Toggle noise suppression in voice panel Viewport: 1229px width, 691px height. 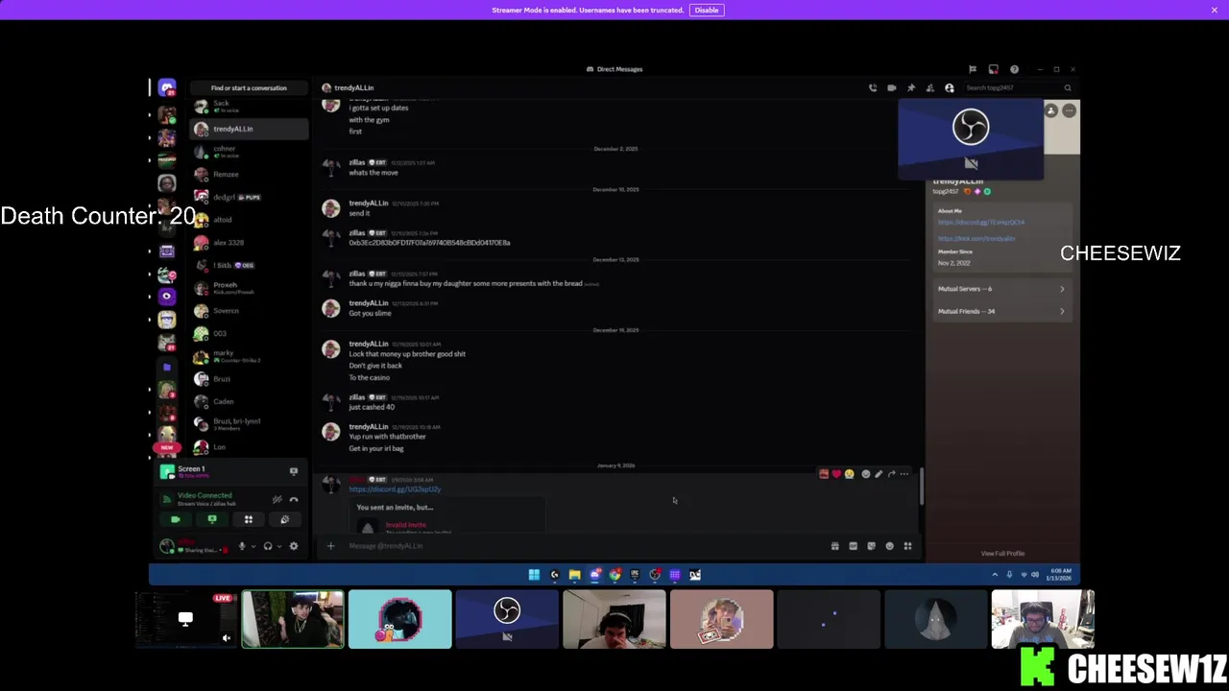click(x=277, y=499)
